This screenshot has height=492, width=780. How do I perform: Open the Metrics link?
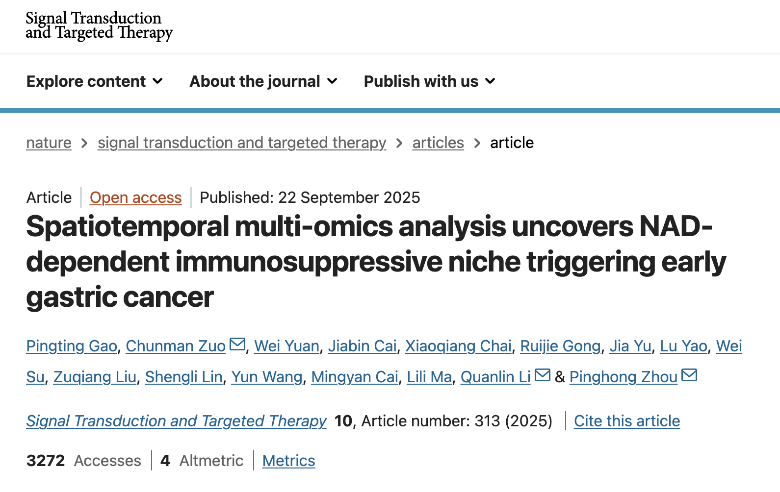click(288, 461)
